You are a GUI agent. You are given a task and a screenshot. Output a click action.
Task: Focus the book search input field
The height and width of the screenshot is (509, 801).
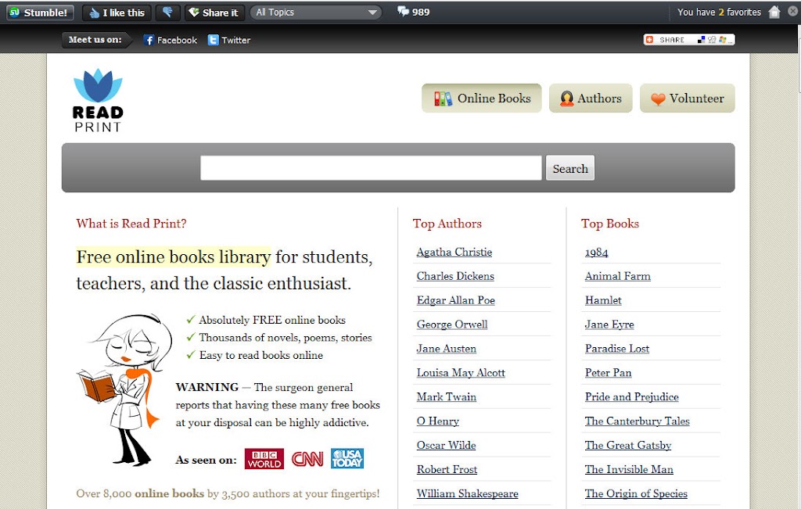371,168
